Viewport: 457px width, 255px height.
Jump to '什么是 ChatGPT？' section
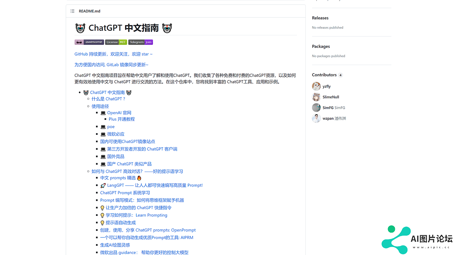(109, 99)
